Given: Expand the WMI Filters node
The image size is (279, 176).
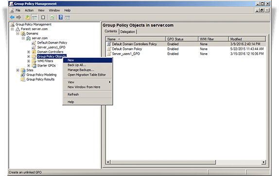Looking at the screenshot, I should click(x=29, y=61).
